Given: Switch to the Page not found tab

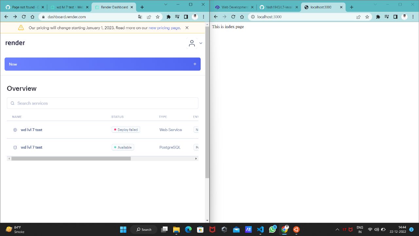Looking at the screenshot, I should click(25, 7).
